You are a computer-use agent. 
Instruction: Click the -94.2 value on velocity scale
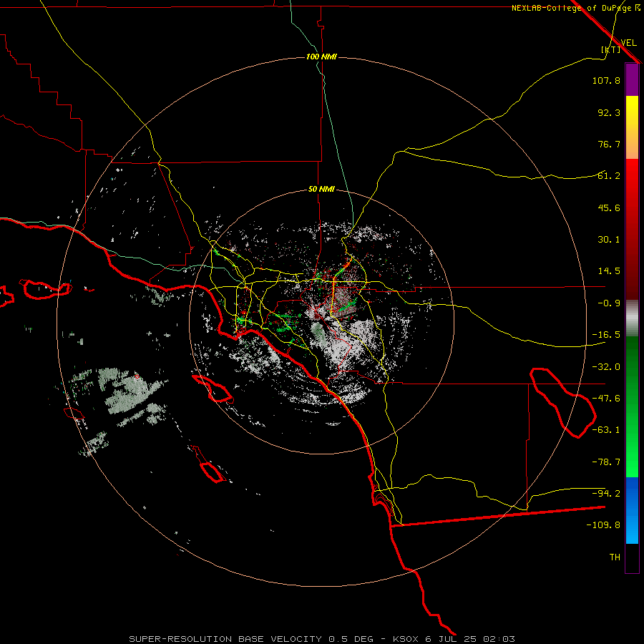(x=606, y=494)
